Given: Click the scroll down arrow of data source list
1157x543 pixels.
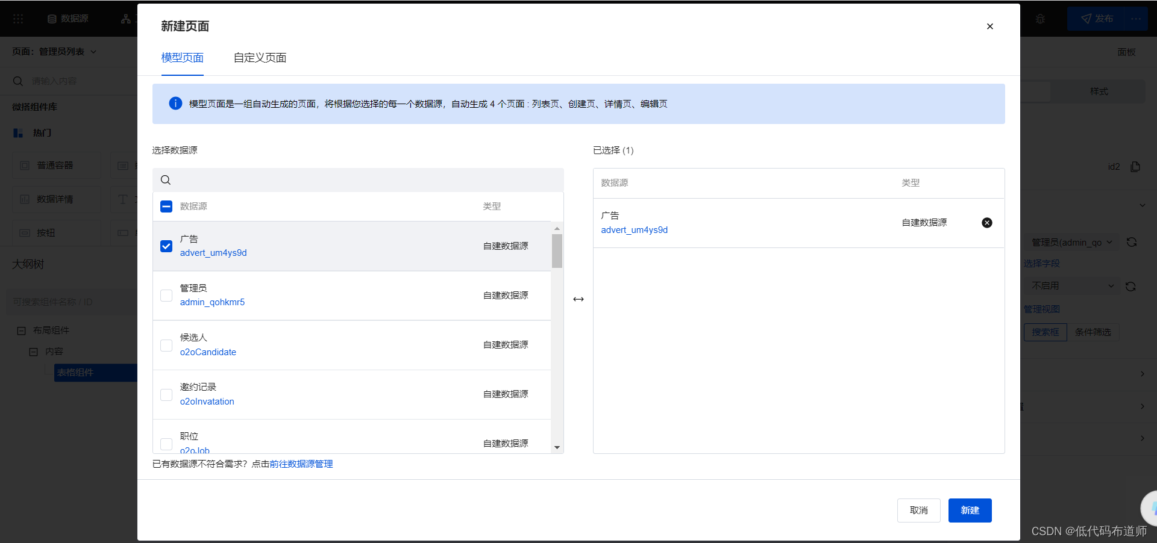Looking at the screenshot, I should point(557,447).
